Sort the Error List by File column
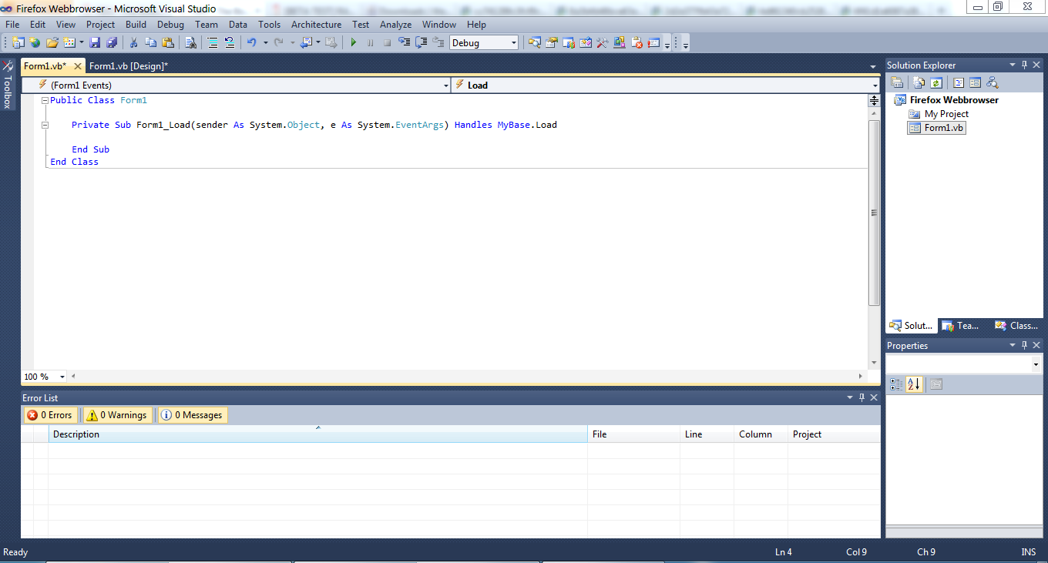The image size is (1048, 563). (x=633, y=434)
